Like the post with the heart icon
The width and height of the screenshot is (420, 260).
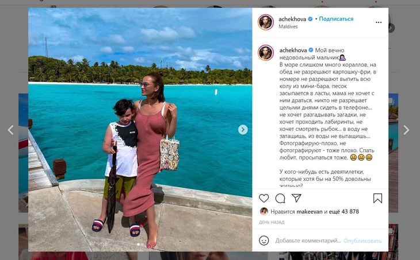tap(264, 198)
